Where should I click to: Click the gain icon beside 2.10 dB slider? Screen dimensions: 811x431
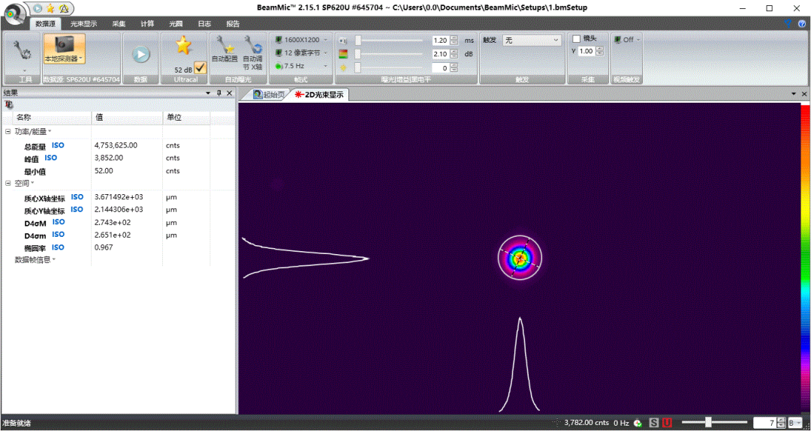coord(342,54)
